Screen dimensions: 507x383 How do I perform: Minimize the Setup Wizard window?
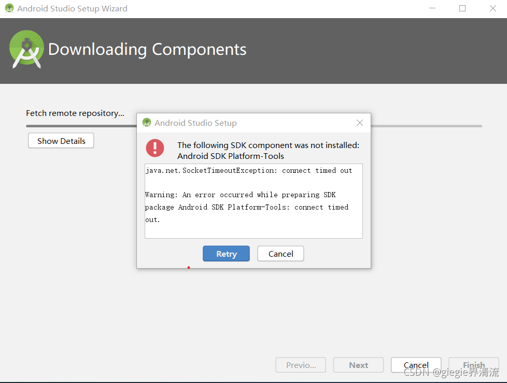(432, 8)
